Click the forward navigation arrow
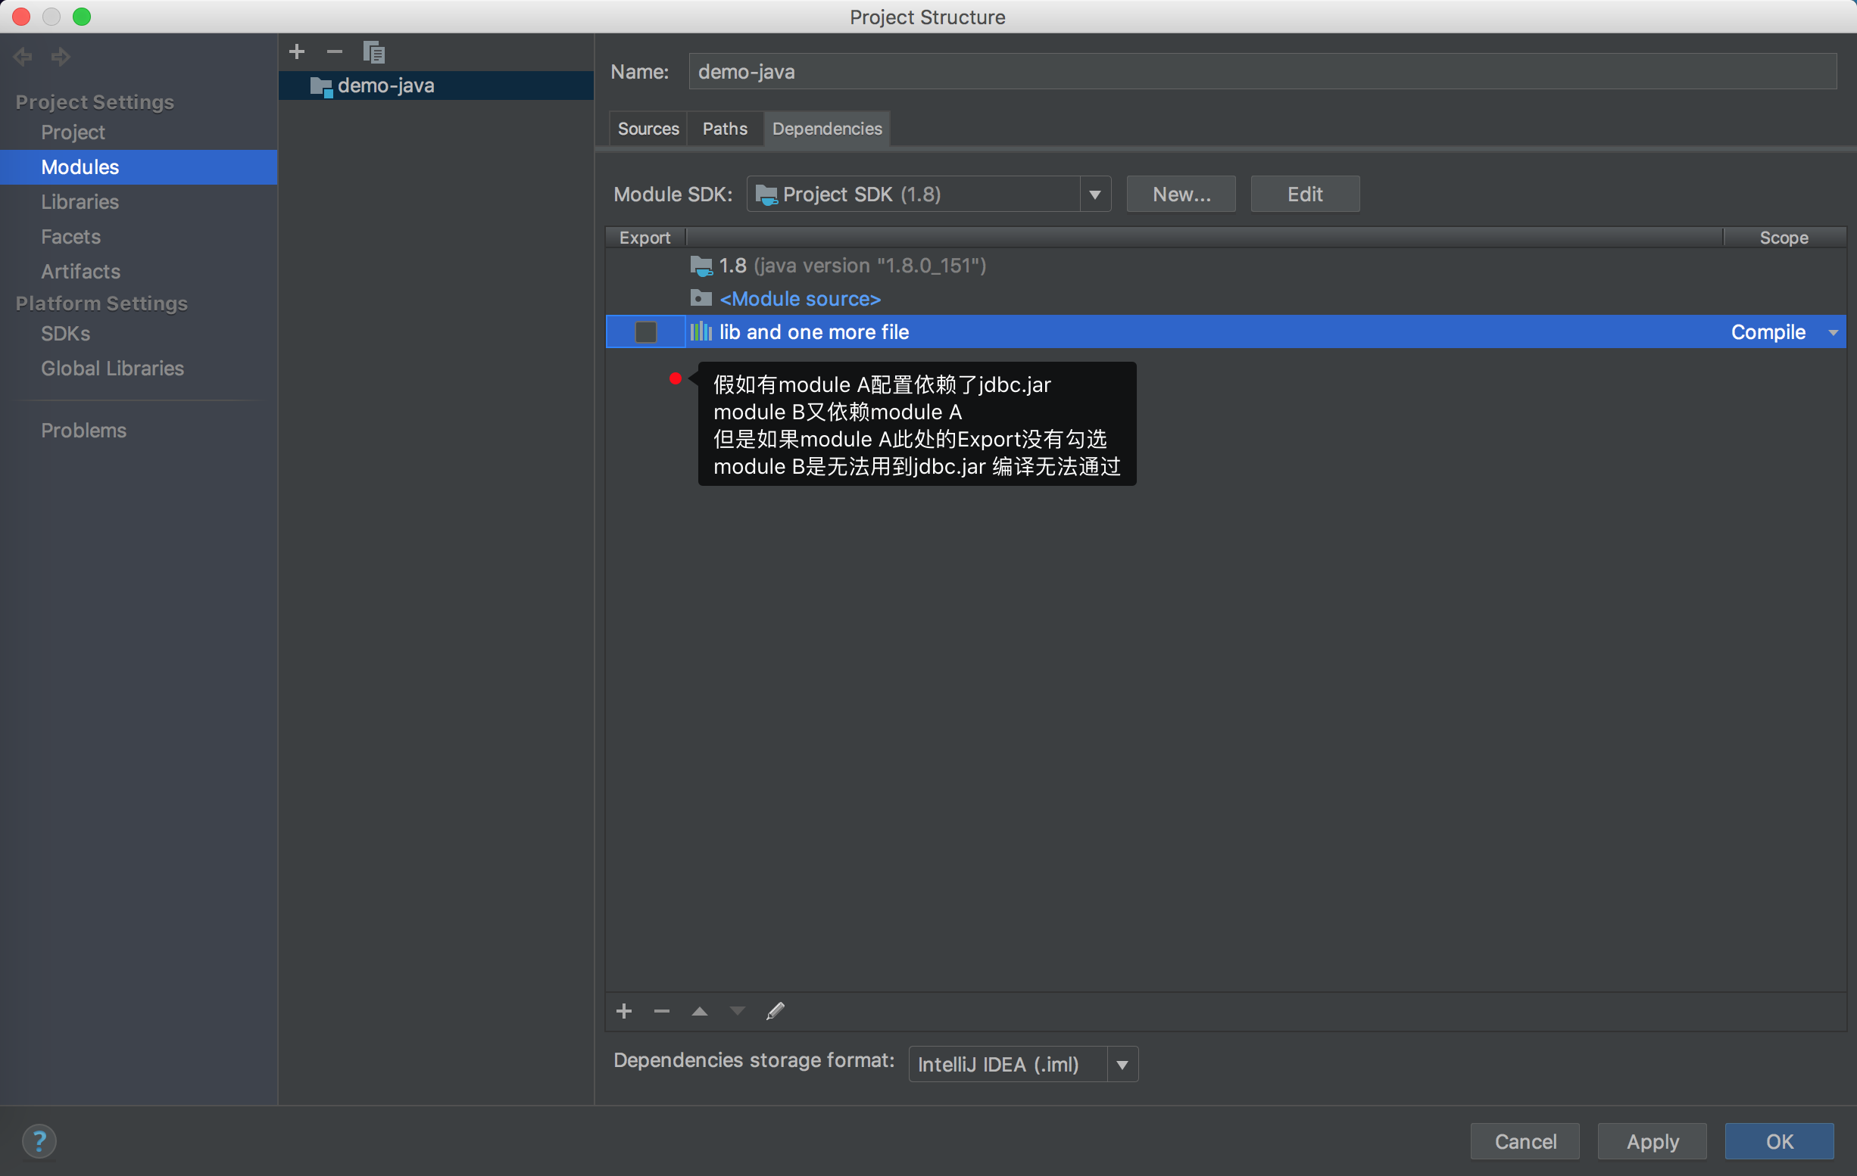This screenshot has width=1857, height=1176. point(60,56)
